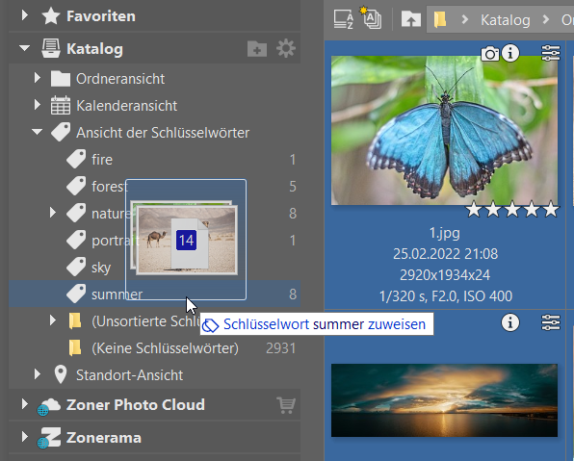Collapse the Katalog section
The image size is (574, 461).
pos(24,48)
